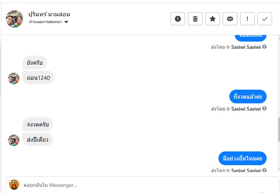The height and width of the screenshot is (193, 280).
Task: Click help icon under 'กี่งวดแล้วค่ะ' message
Action: tap(264, 109)
